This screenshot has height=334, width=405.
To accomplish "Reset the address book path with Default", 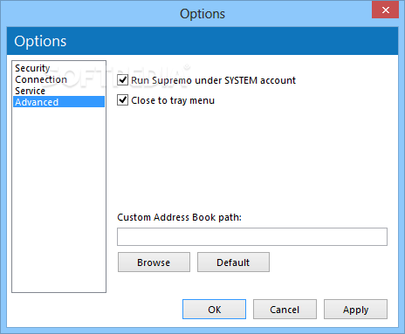I will [x=233, y=262].
